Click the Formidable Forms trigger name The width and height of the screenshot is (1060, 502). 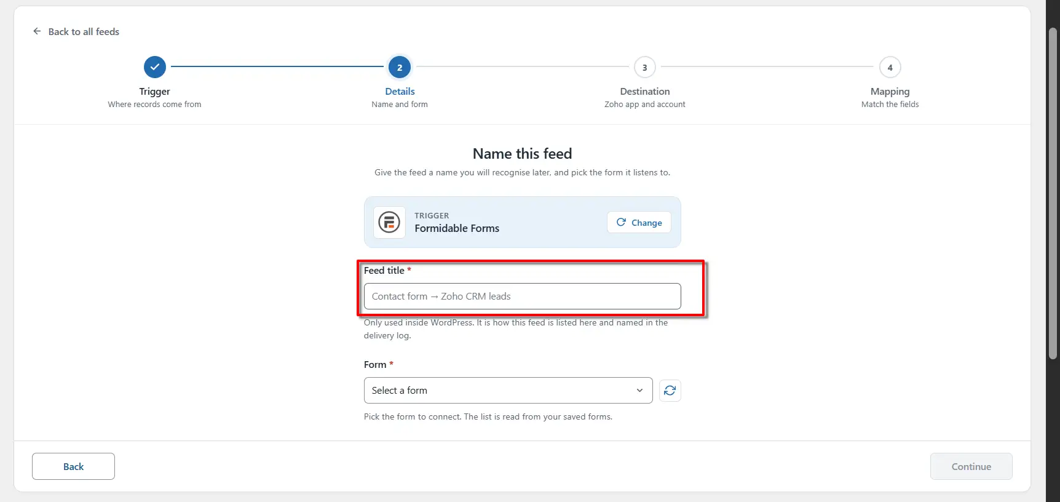457,228
